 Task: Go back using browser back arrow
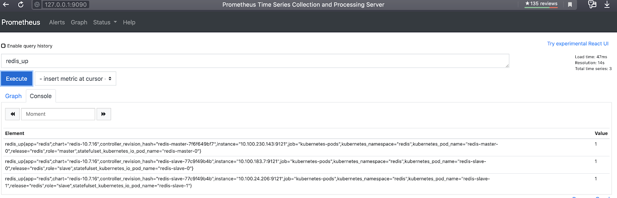(6, 5)
